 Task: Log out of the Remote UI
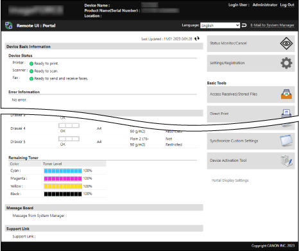[287, 5]
